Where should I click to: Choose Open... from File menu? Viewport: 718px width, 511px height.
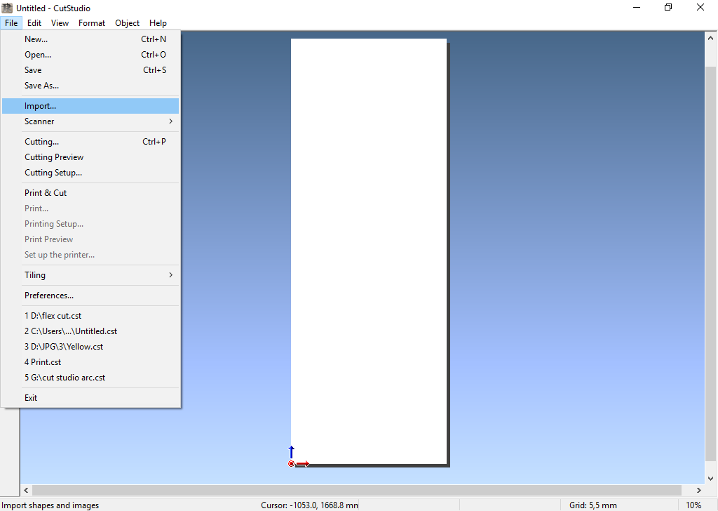[90, 55]
